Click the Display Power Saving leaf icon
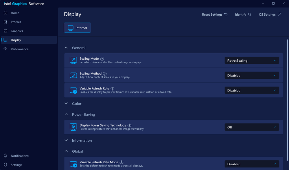 (x=73, y=127)
